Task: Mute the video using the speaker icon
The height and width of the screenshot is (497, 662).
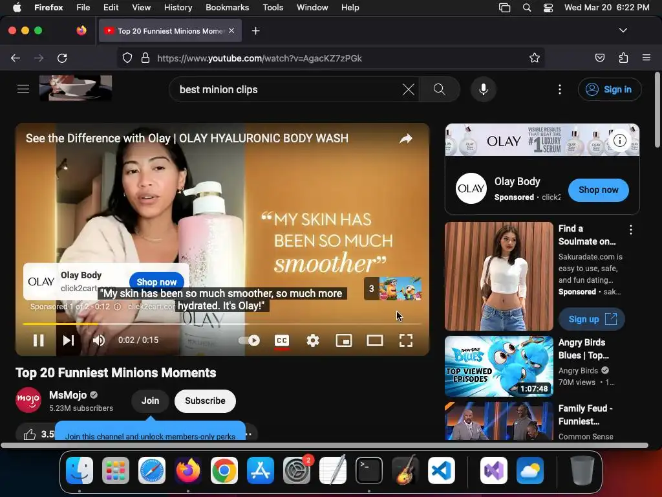Action: point(98,340)
